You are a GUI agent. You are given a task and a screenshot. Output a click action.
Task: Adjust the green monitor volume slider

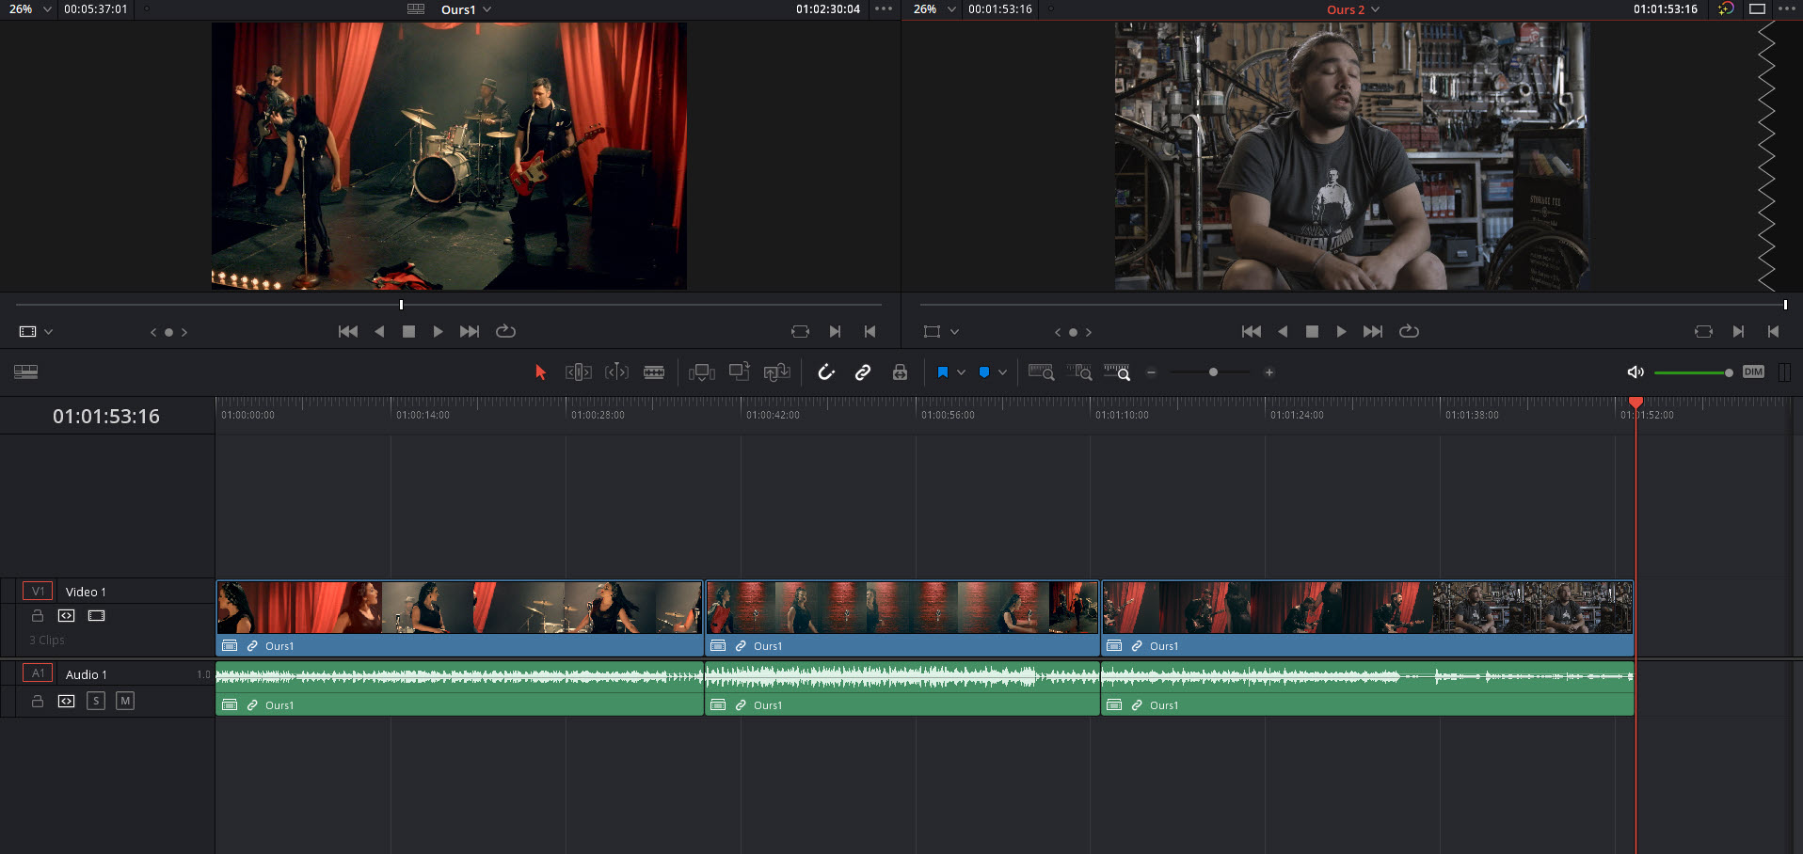pos(1693,372)
